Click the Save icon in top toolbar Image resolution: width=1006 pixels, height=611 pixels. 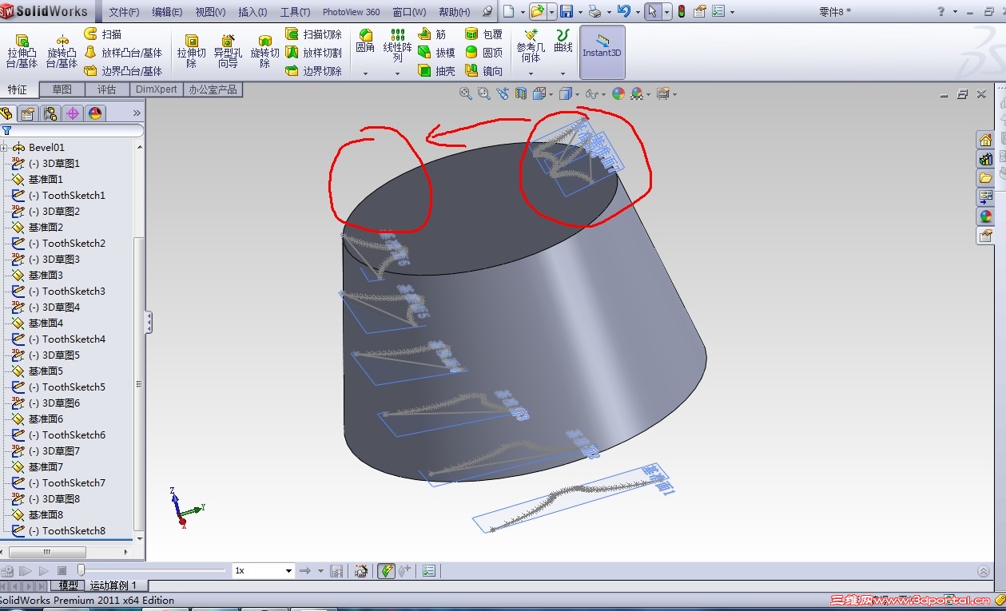[x=567, y=11]
